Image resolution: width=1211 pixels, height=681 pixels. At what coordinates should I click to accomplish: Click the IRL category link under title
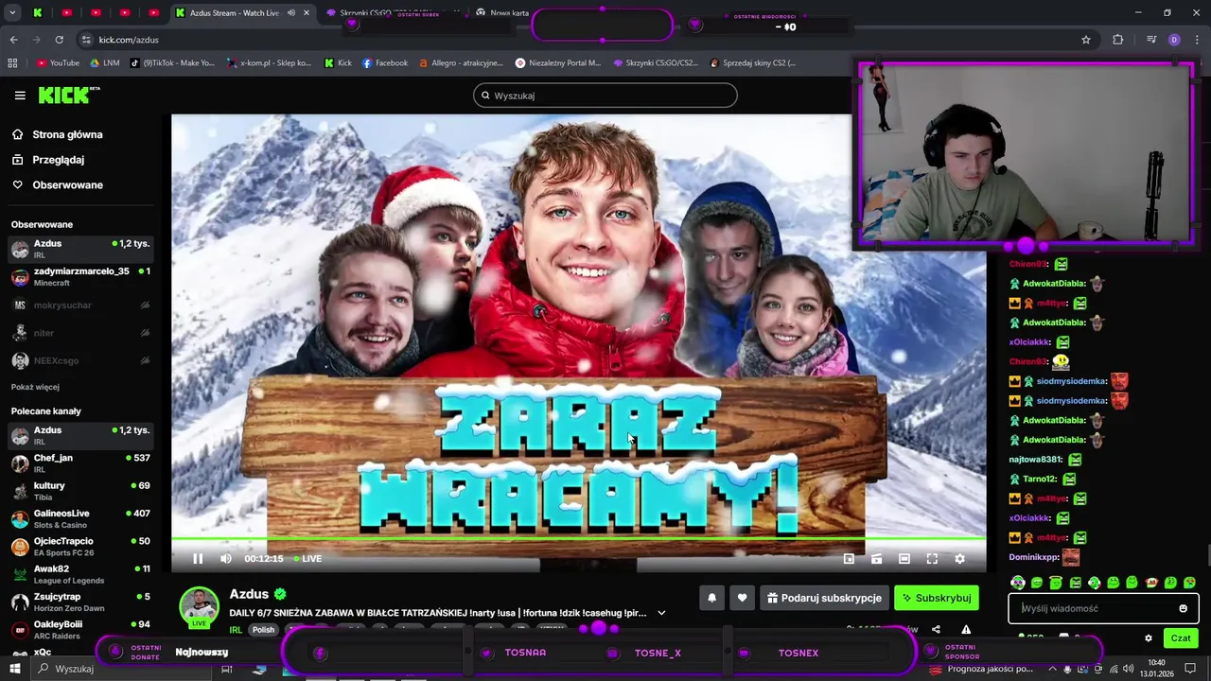(236, 630)
